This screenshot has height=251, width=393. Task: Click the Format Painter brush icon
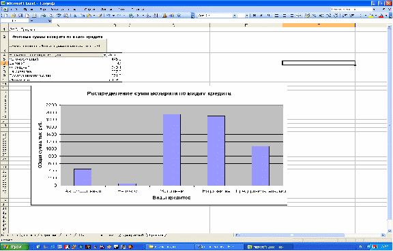(100, 16)
